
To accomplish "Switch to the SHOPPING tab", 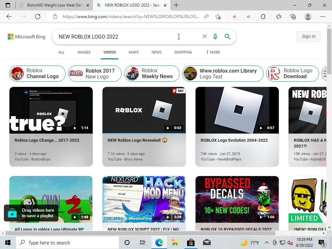I will click(183, 52).
